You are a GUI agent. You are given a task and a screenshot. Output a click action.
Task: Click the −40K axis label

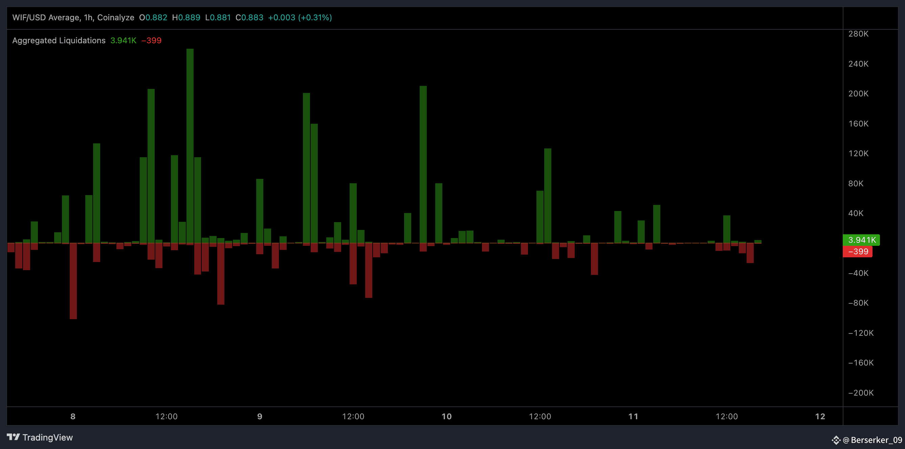pos(858,273)
